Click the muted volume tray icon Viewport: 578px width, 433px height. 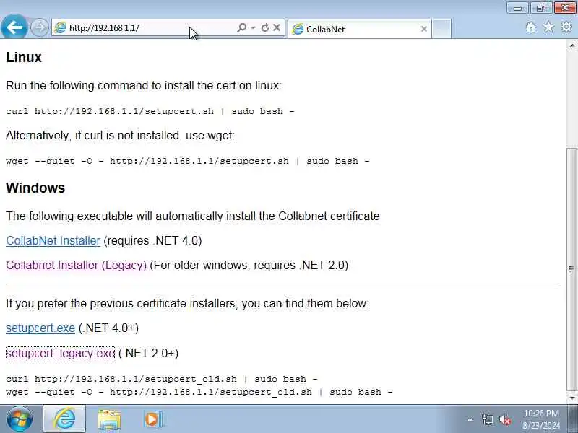(x=504, y=419)
